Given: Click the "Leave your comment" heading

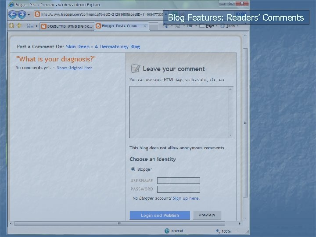Looking at the screenshot, I should (174, 69).
